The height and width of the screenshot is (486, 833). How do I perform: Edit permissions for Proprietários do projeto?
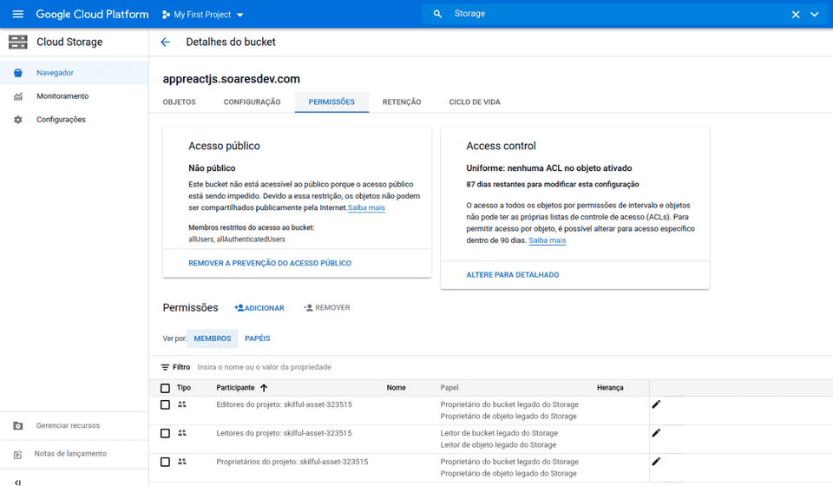[x=656, y=462]
